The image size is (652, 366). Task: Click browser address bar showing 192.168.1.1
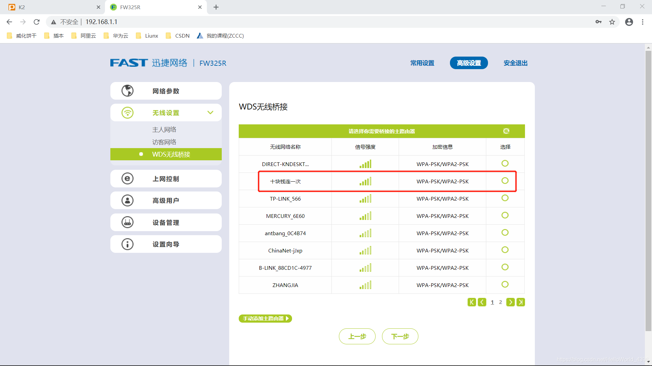pos(238,22)
